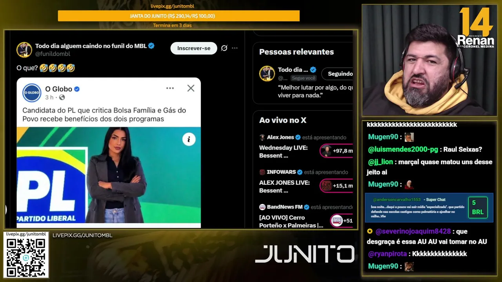Click the @ryanpirota chat username

pos(387,254)
